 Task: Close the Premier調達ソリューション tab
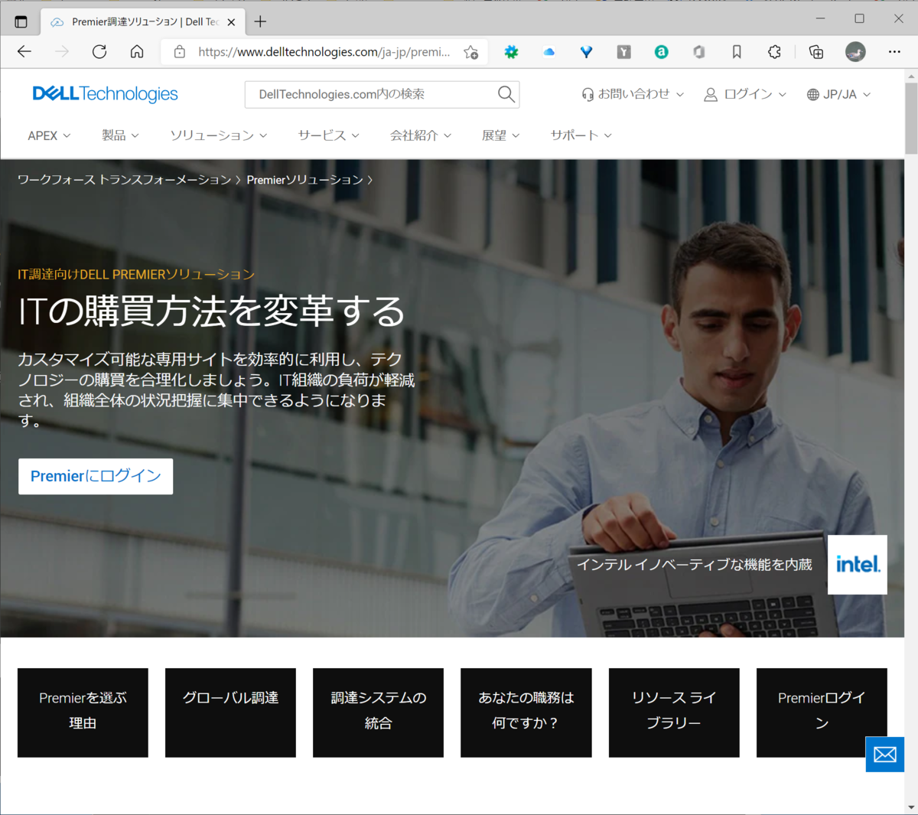[x=231, y=22]
